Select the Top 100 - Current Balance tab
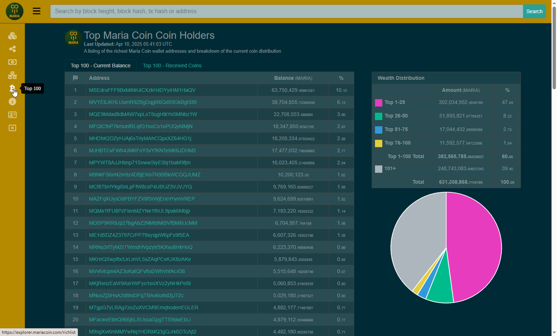557x336 pixels. point(100,66)
